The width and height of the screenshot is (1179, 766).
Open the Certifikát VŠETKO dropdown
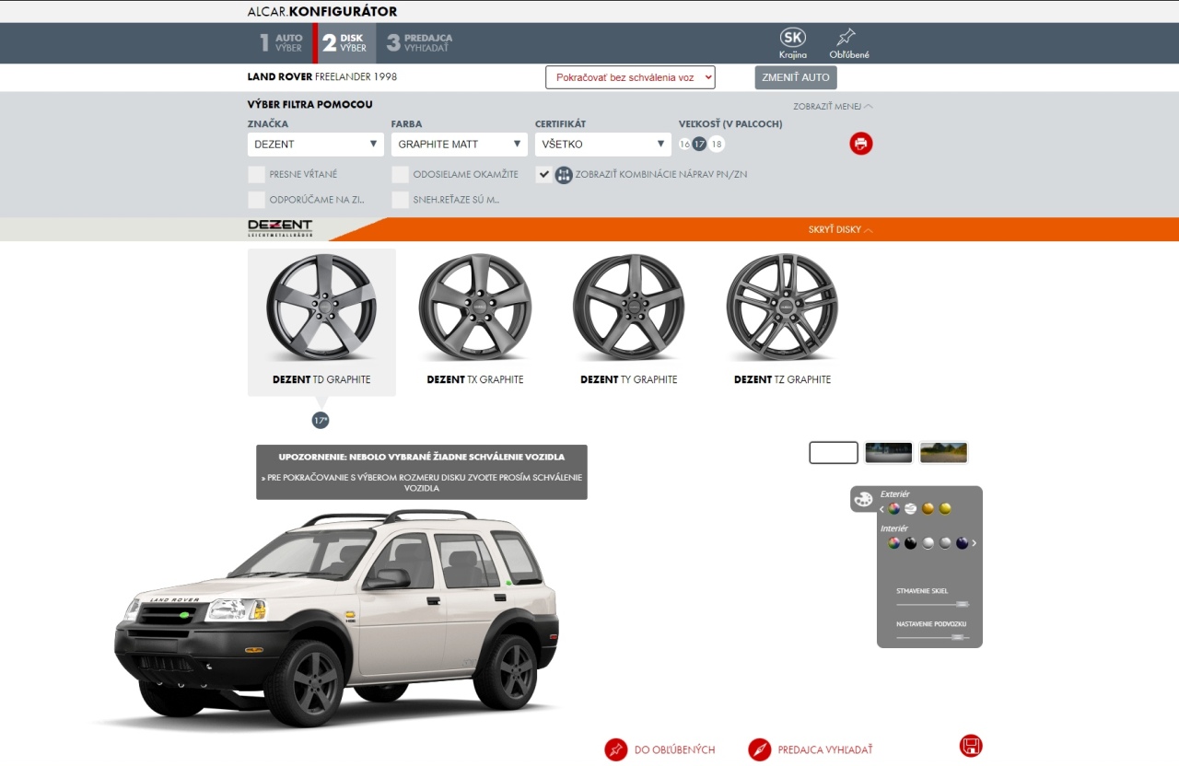pyautogui.click(x=603, y=145)
